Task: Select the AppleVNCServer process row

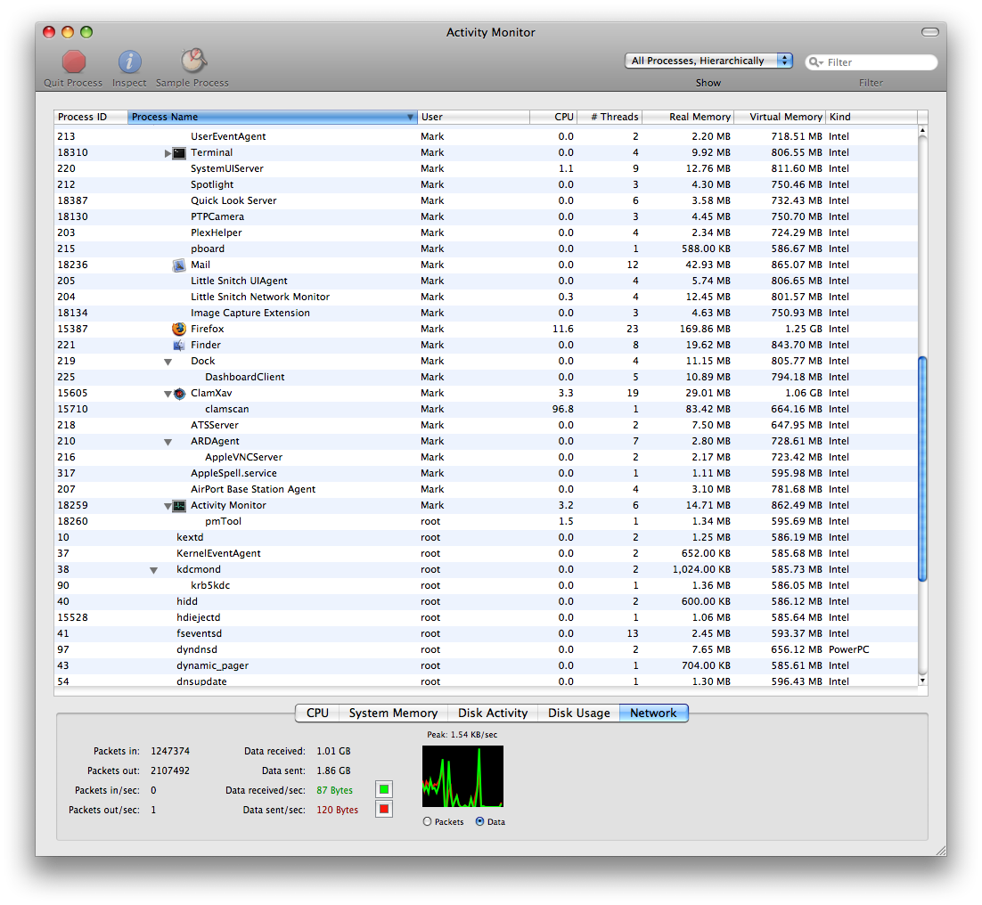Action: pyautogui.click(x=486, y=458)
